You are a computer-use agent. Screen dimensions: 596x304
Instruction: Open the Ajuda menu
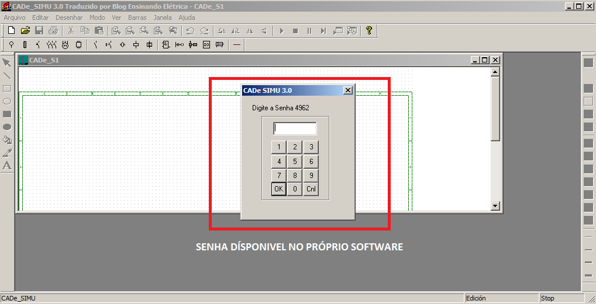click(187, 18)
